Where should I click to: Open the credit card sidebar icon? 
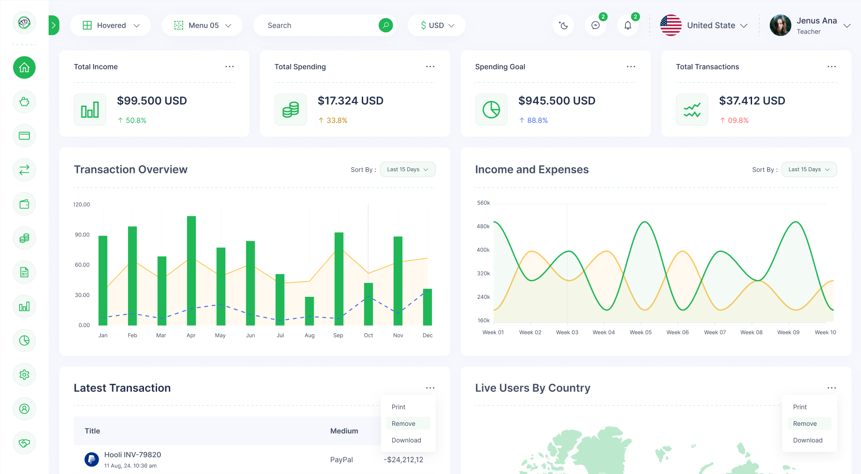pos(24,136)
